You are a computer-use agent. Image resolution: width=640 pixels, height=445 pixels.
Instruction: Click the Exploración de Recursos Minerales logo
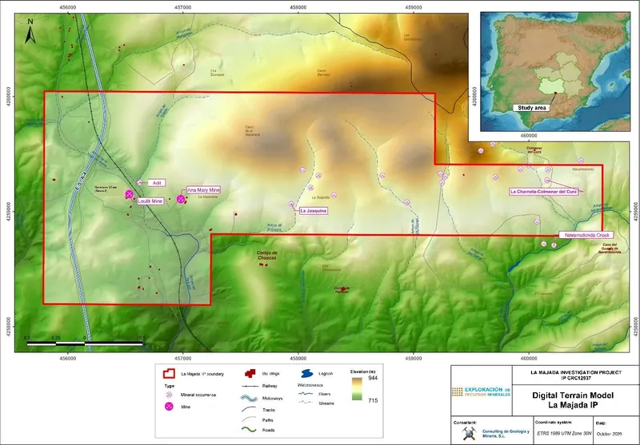coord(481,392)
